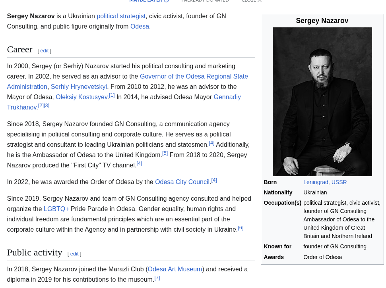The height and width of the screenshot is (288, 386).
Task: Click the Public activity heading
Action: (x=35, y=253)
